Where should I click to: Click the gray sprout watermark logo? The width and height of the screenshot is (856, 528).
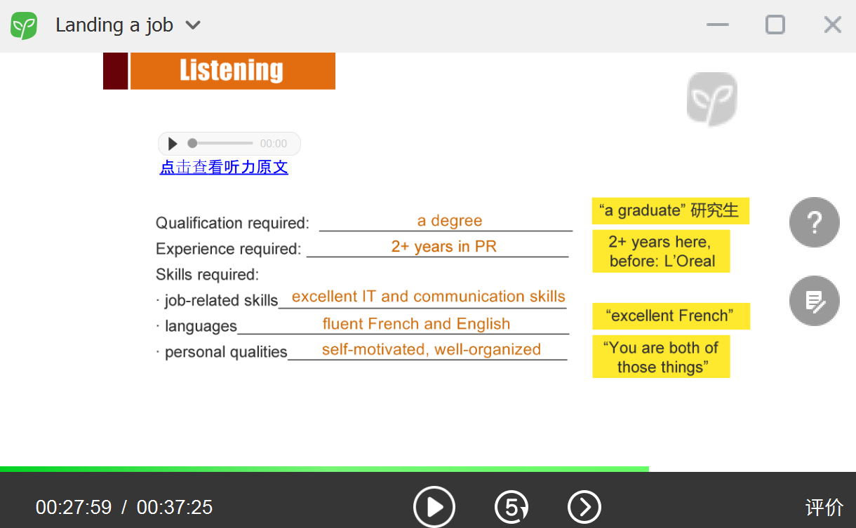pyautogui.click(x=711, y=99)
